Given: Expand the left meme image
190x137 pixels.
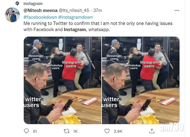Looking at the screenshot, I should tap(62, 80).
